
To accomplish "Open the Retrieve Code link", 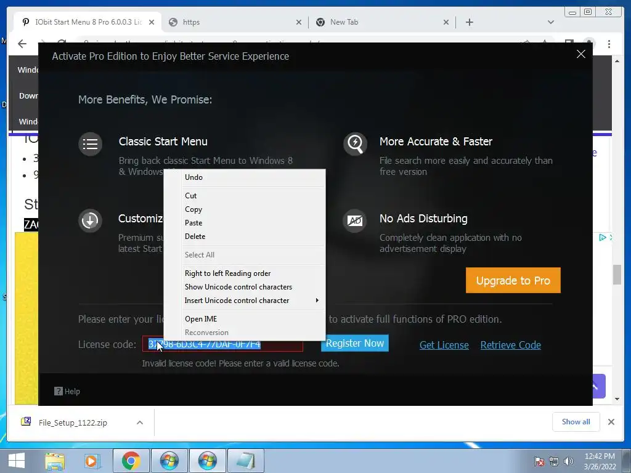I will tap(510, 345).
